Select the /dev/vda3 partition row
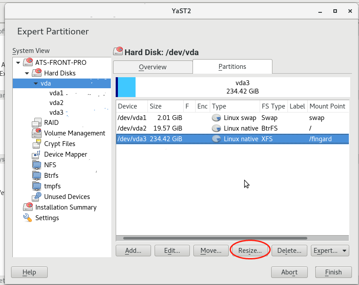Image resolution: width=359 pixels, height=285 pixels. click(232, 139)
